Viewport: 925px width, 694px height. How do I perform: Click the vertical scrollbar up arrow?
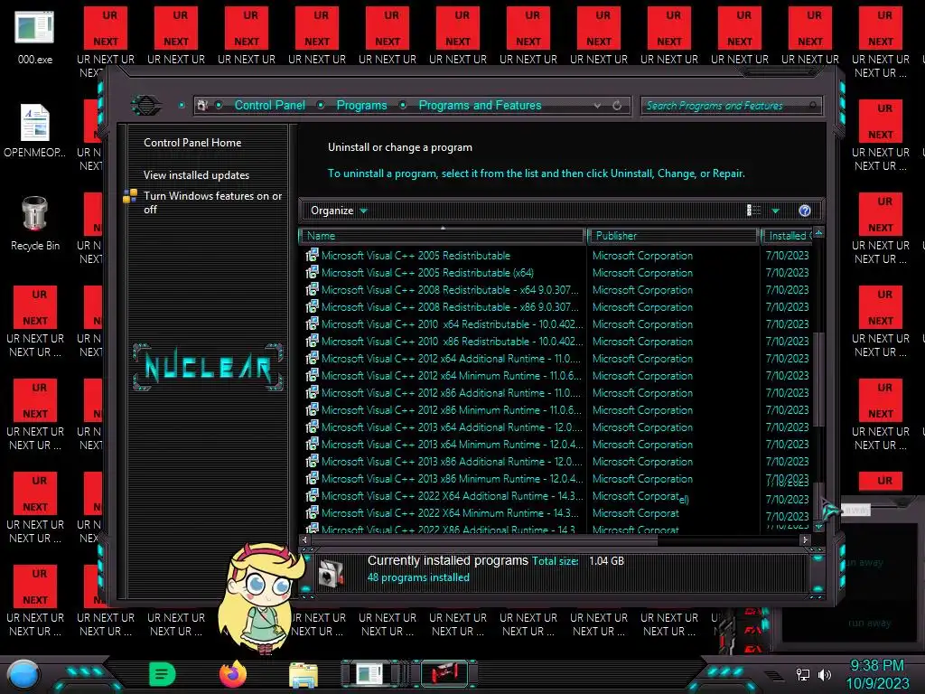click(x=818, y=233)
